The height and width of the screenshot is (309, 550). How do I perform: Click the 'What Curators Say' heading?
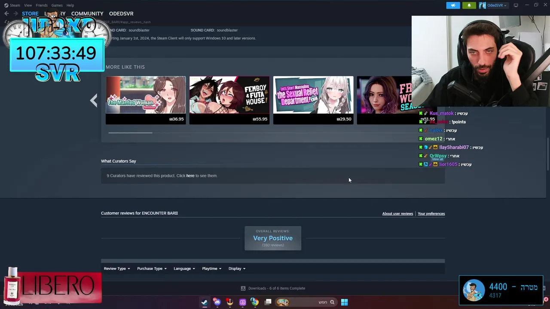pyautogui.click(x=119, y=161)
